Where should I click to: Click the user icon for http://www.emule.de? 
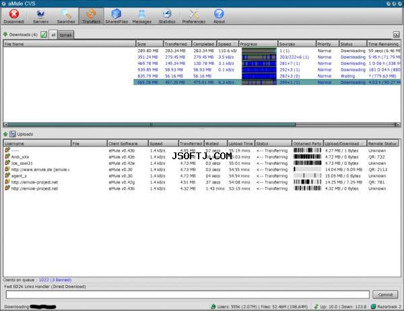(7, 169)
